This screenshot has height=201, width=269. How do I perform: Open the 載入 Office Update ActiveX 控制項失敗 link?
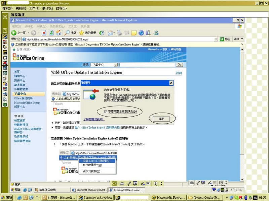(x=97, y=128)
